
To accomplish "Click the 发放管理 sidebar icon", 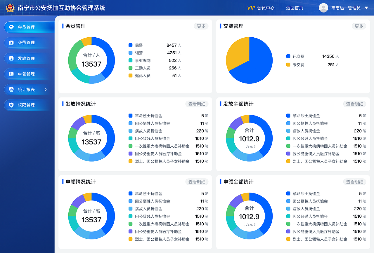I will point(12,58).
